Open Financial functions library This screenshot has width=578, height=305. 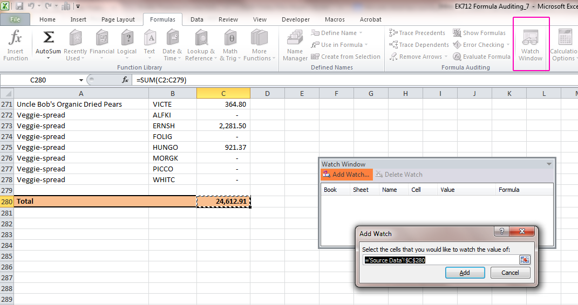(x=102, y=45)
